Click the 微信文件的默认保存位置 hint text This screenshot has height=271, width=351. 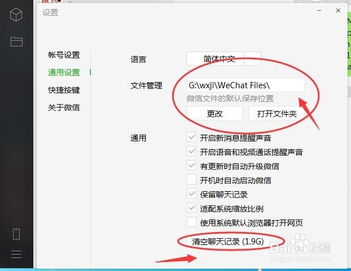coord(230,98)
